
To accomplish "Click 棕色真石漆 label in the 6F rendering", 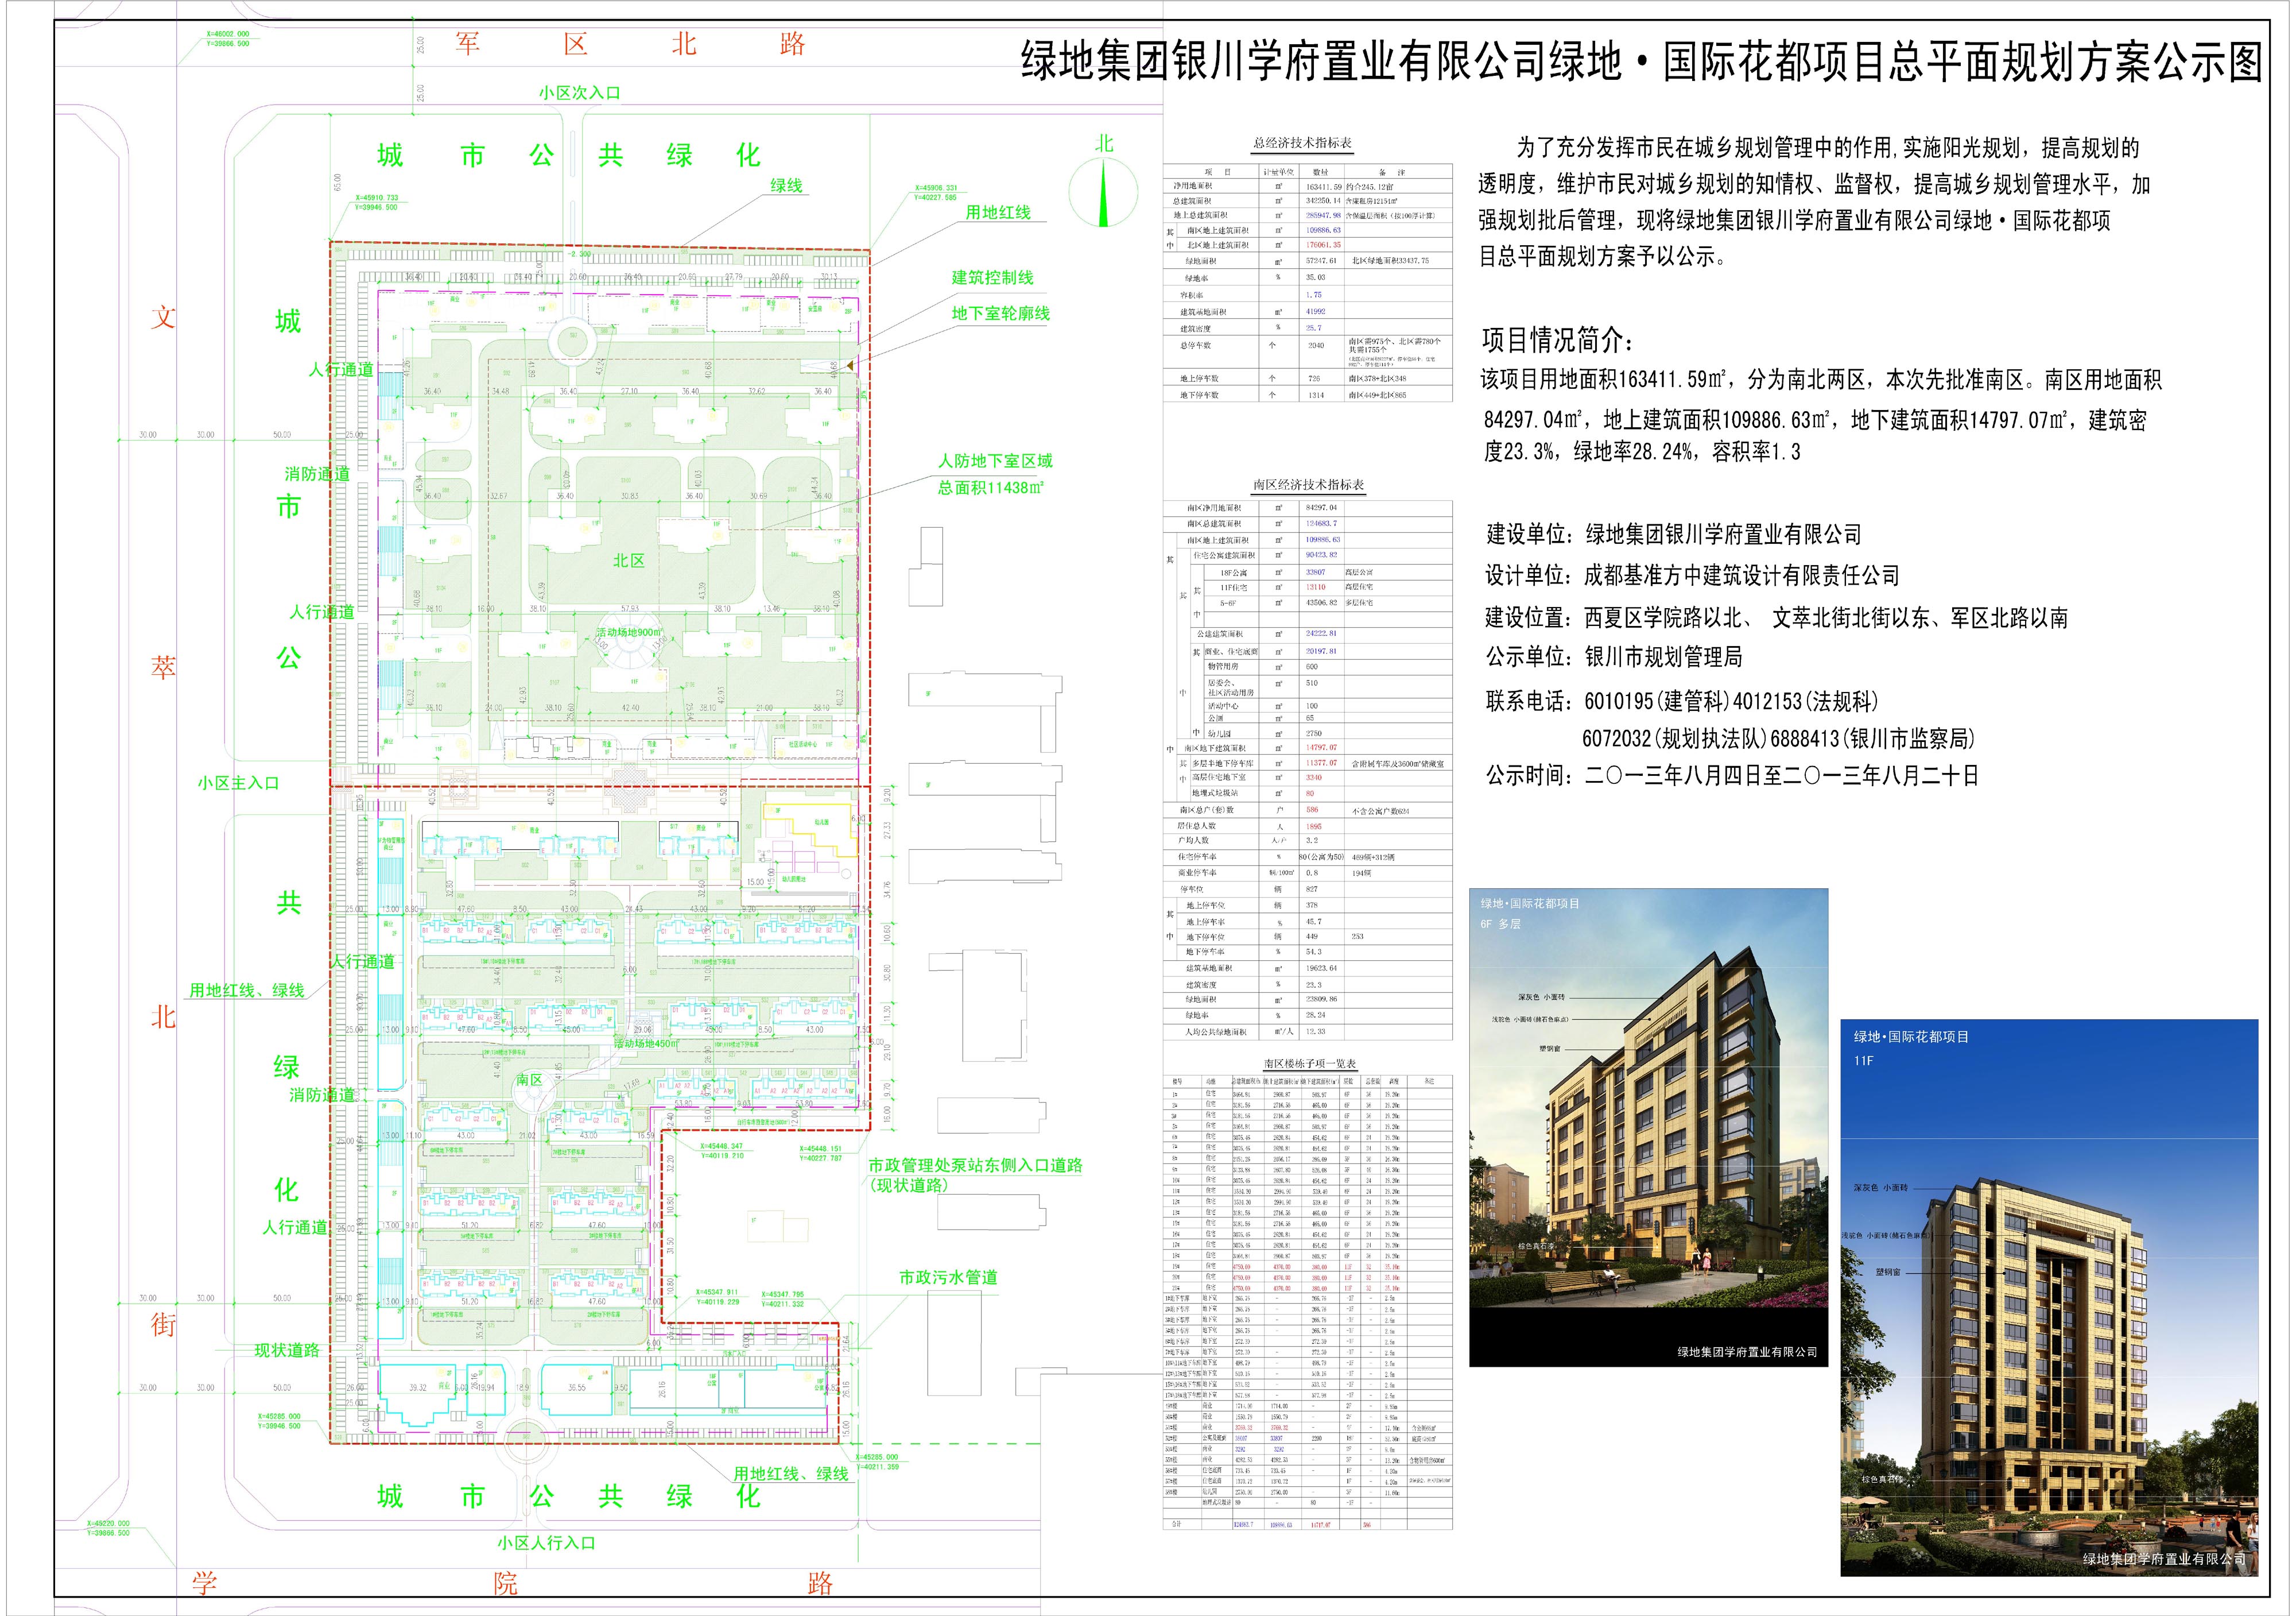I will tap(1537, 1247).
